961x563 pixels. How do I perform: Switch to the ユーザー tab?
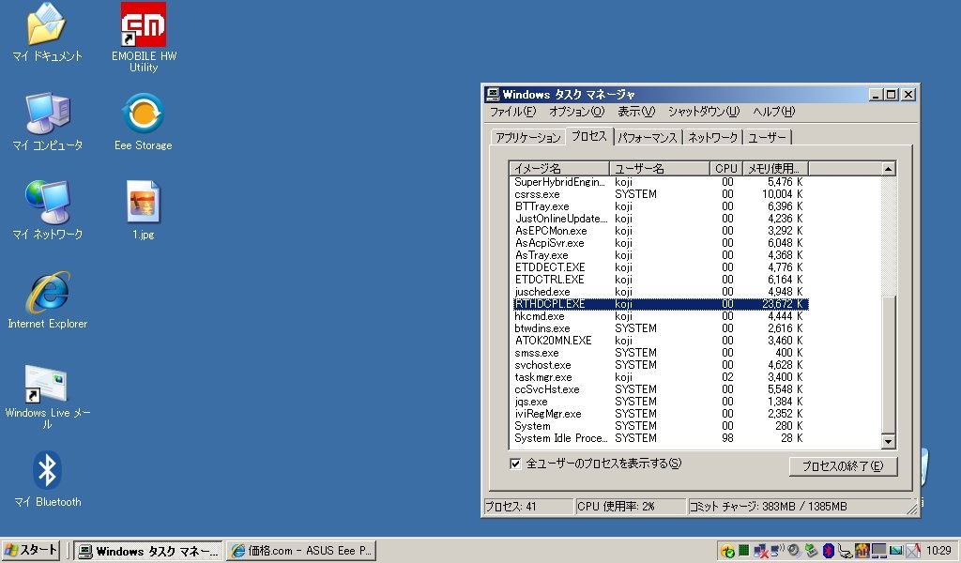(x=768, y=137)
